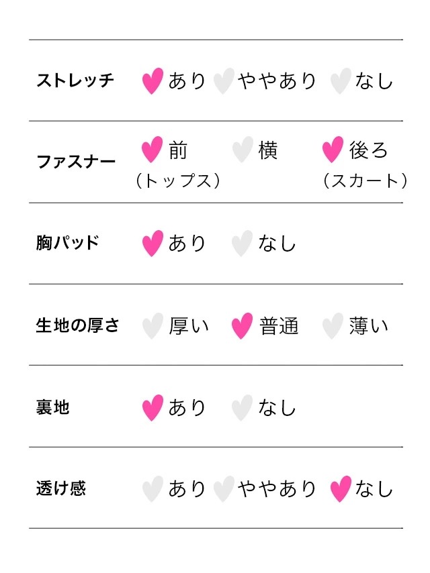Screen dimensions: 430x573
Task: Select the pink heart next to 後ろ (スカート)
Action: coord(333,150)
